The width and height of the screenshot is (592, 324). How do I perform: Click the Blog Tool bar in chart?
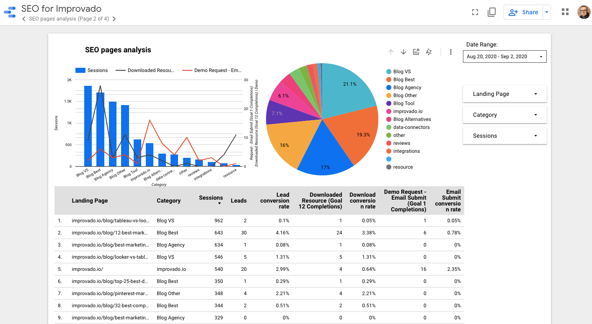click(x=137, y=153)
